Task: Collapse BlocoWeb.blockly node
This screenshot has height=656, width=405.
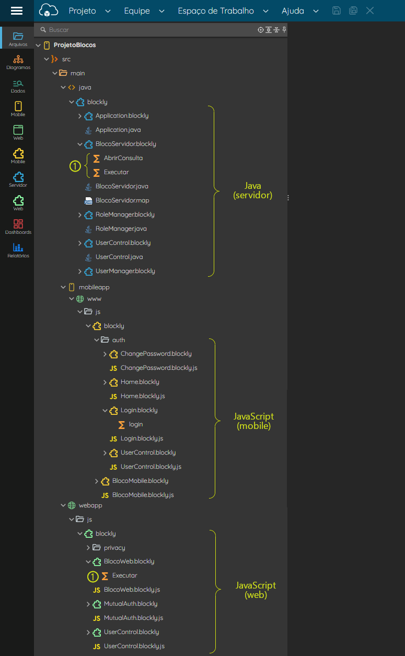Action: [88, 561]
